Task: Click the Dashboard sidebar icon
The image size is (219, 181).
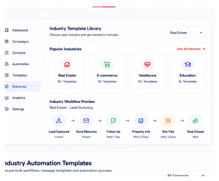Action: pos(7,30)
